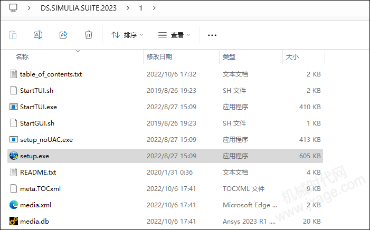Sort by the 名称 column header

point(22,56)
